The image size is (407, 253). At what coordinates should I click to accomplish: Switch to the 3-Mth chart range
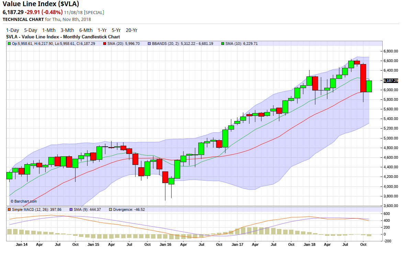point(67,30)
